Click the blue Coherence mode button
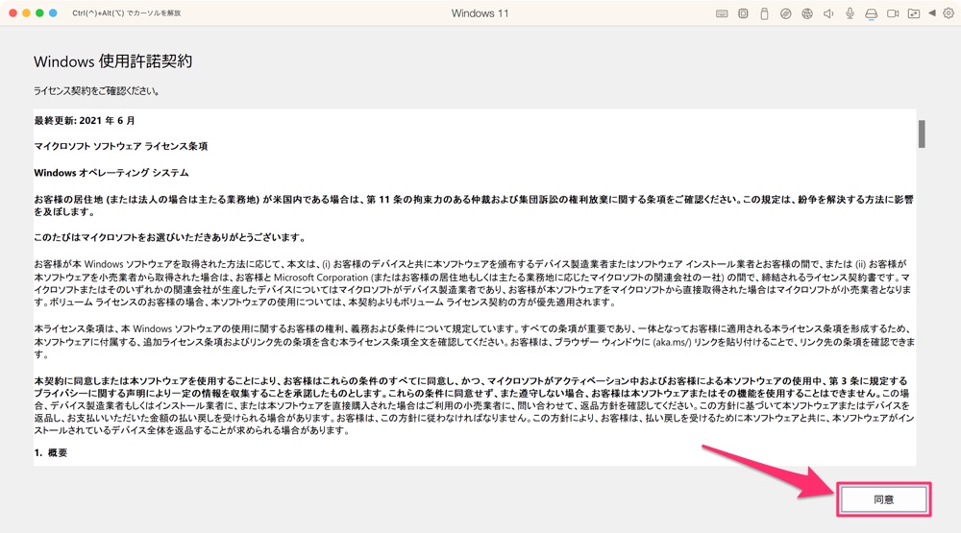 pos(53,12)
